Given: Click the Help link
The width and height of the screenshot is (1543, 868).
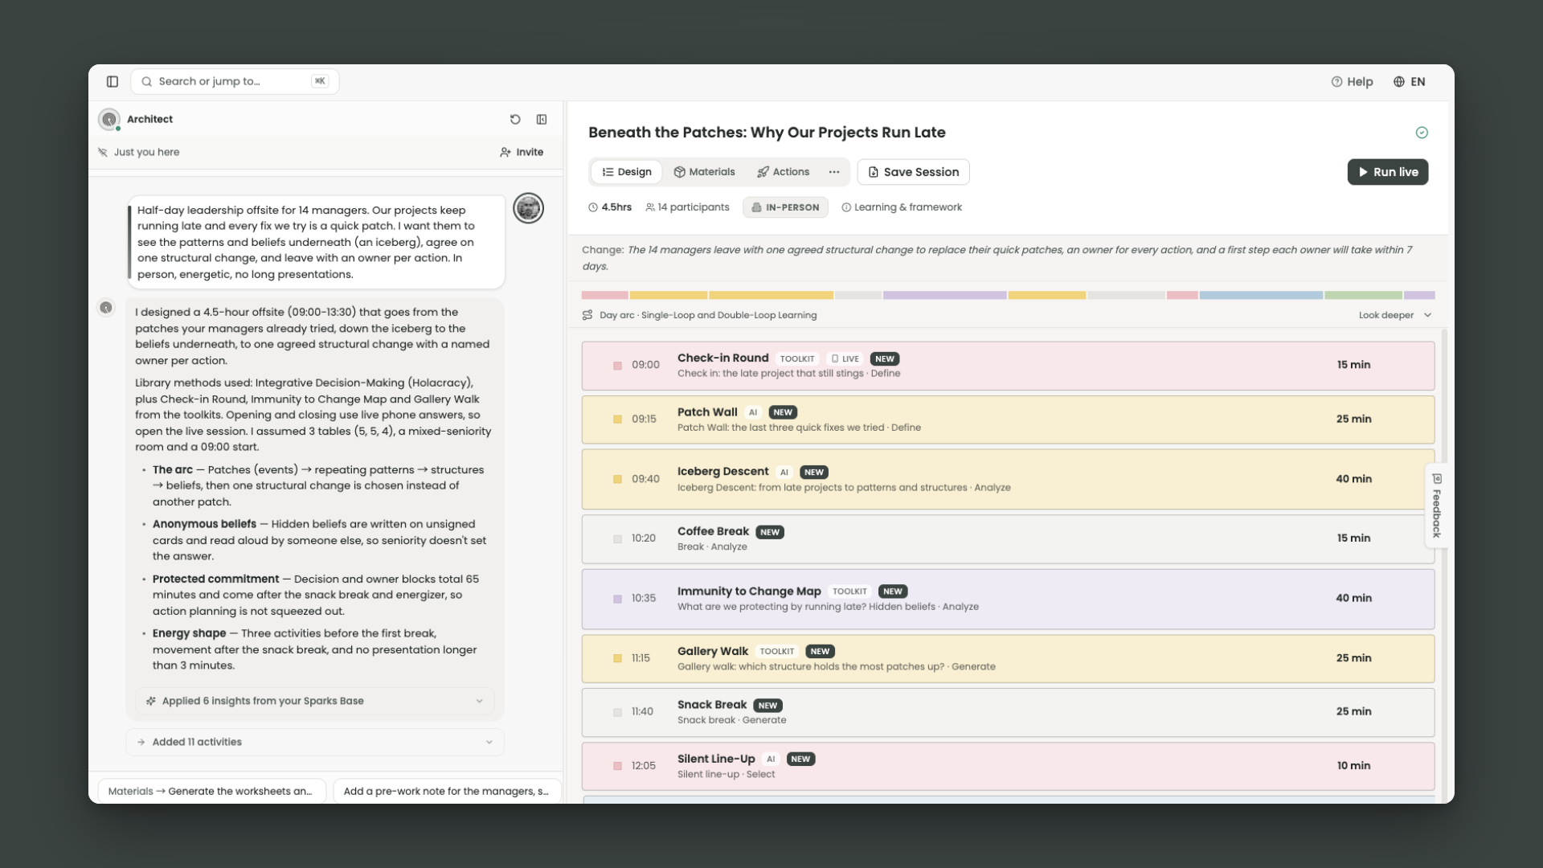Looking at the screenshot, I should (x=1352, y=82).
